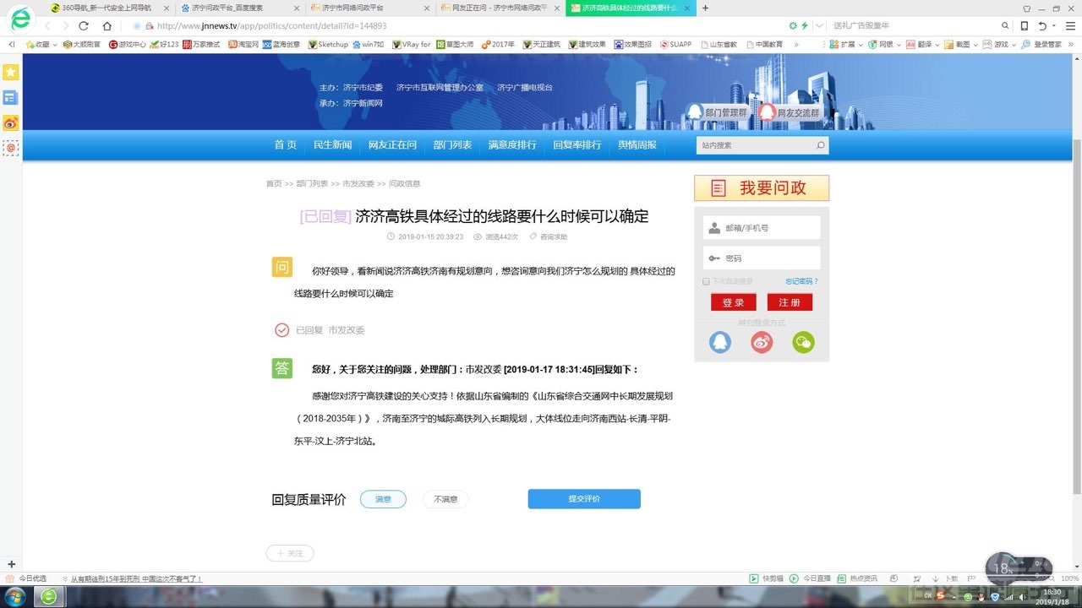Open the 首页 nav menu item
Screen dimensions: 1082x608
(286, 145)
